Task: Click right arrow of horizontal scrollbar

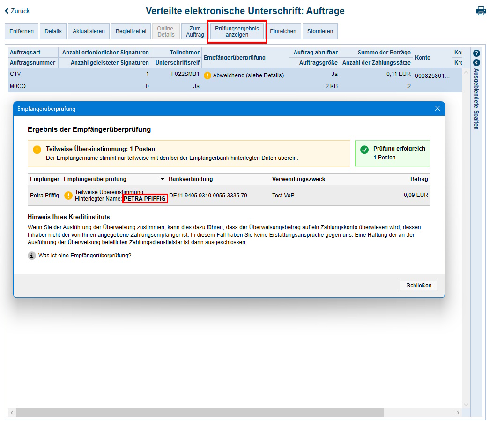Action: coord(458,413)
